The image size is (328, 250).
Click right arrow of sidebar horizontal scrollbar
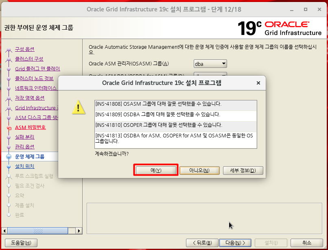79,231
